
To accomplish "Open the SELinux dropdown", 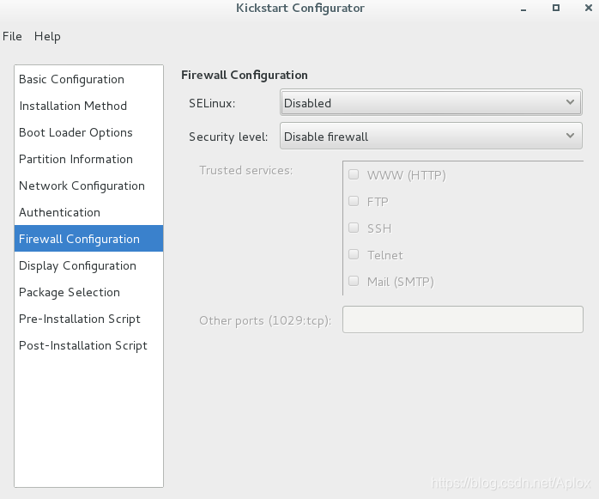I will (x=431, y=102).
